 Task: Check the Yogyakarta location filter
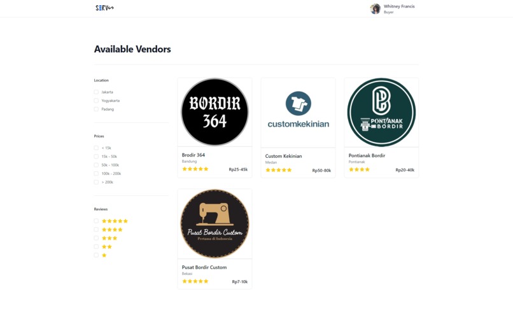click(x=96, y=101)
